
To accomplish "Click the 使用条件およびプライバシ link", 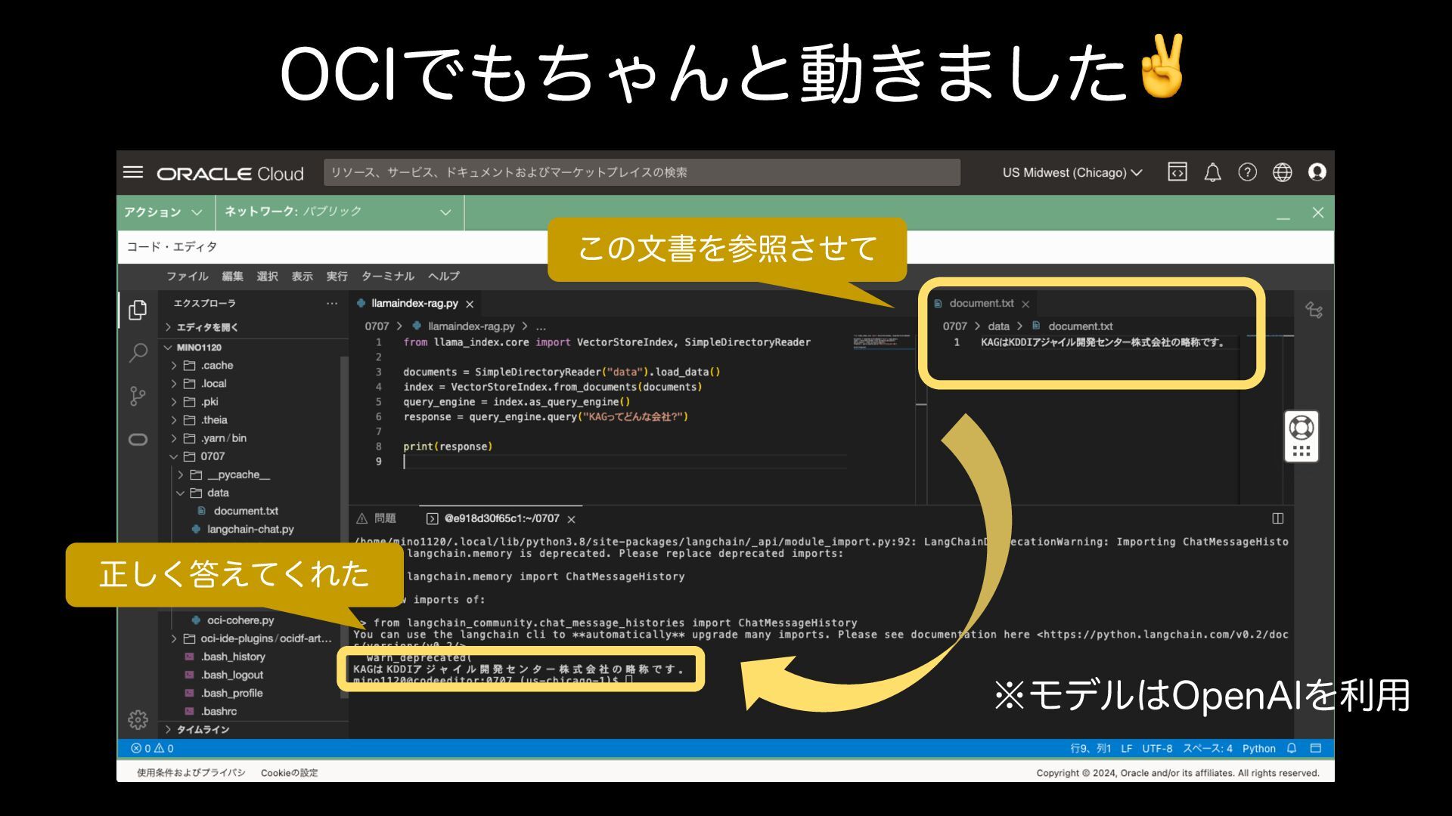I will (x=191, y=772).
